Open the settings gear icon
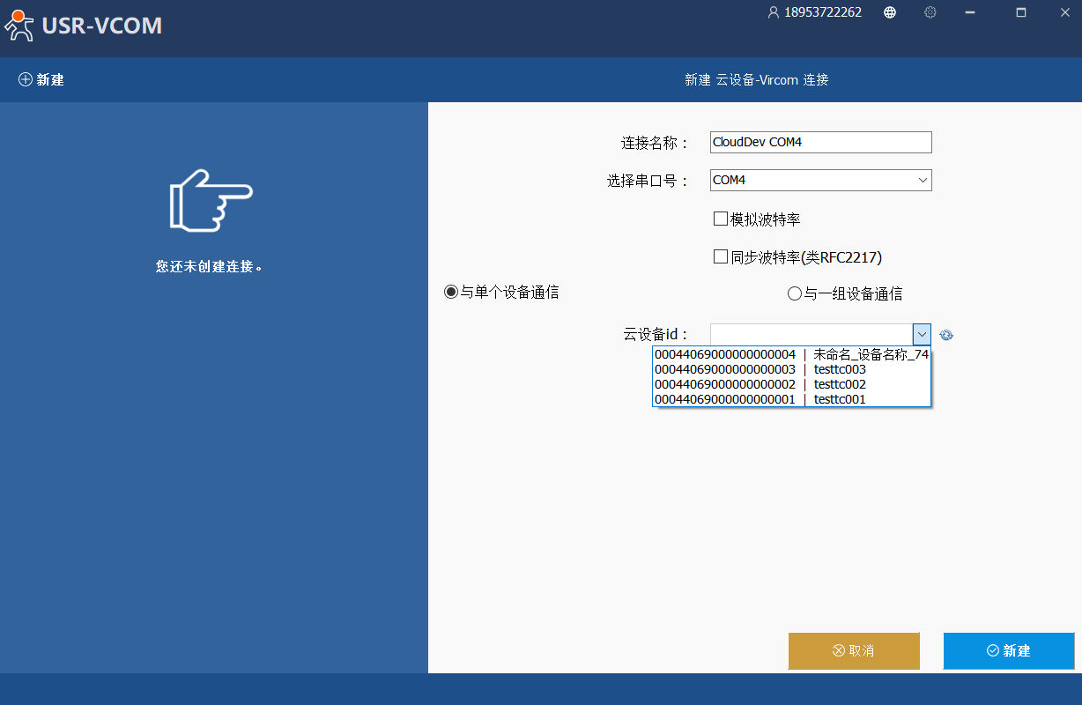1082x705 pixels. [930, 12]
